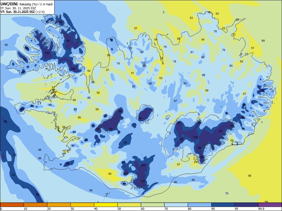The width and height of the screenshot is (282, 211).
Task: Click the 60–70 light green legend swatch
Action: (153, 205)
